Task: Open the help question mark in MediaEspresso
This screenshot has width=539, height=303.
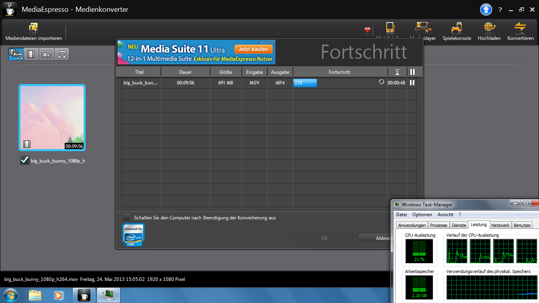Action: (500, 9)
